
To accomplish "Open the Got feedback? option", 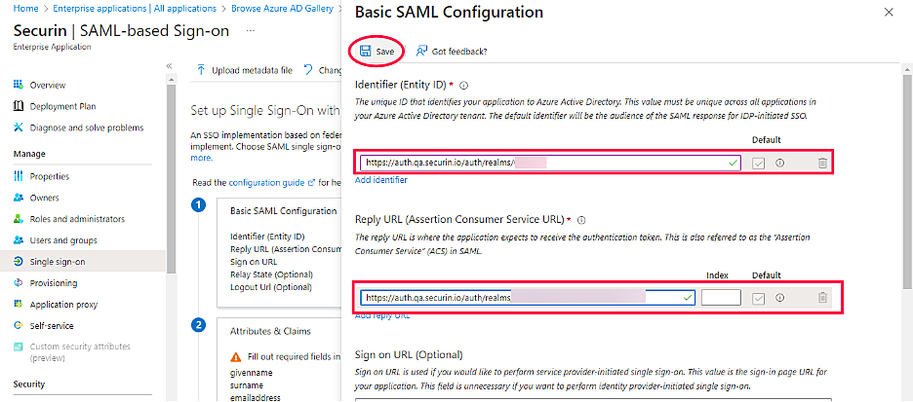I will [x=452, y=52].
